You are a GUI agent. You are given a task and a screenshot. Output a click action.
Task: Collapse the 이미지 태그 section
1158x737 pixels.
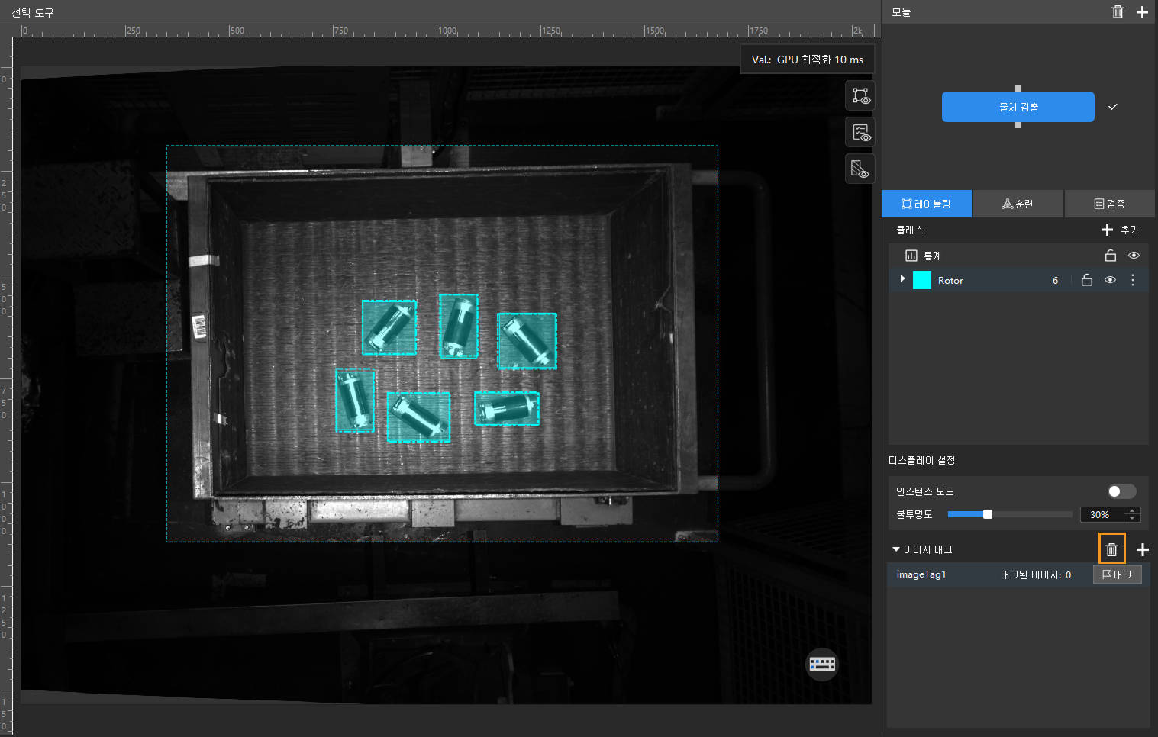(896, 549)
